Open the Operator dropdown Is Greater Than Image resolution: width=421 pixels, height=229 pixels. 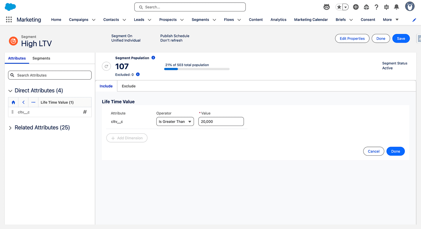point(175,122)
